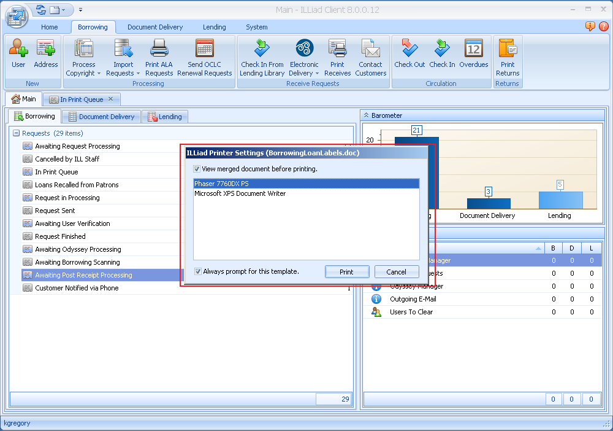Toggle Always prompt for this template
613x431 pixels.
tap(197, 271)
